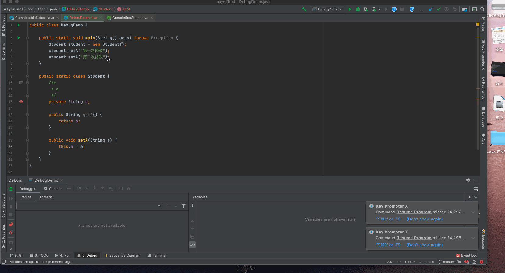Switch to the Threads tab
This screenshot has height=273, width=505.
coord(46,197)
